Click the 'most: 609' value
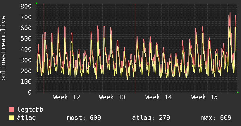 (x=84, y=118)
